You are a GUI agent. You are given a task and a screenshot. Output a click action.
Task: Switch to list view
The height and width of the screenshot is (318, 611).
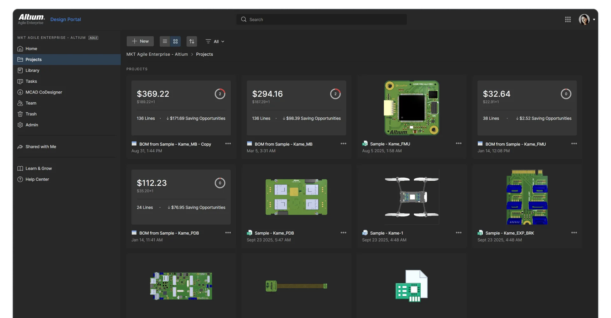click(165, 41)
